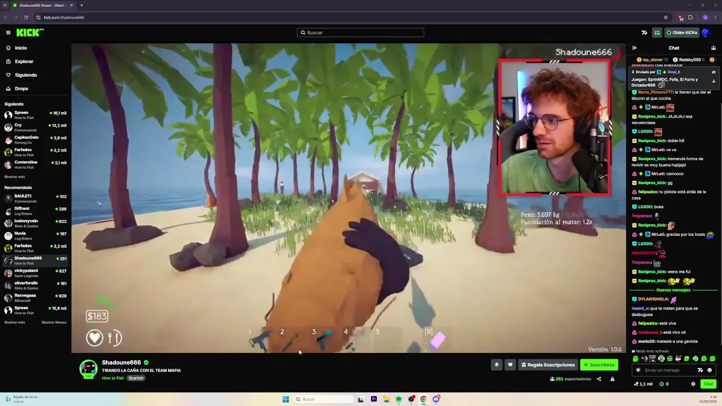Click the Suscribirse button
The height and width of the screenshot is (406, 722).
[599, 365]
